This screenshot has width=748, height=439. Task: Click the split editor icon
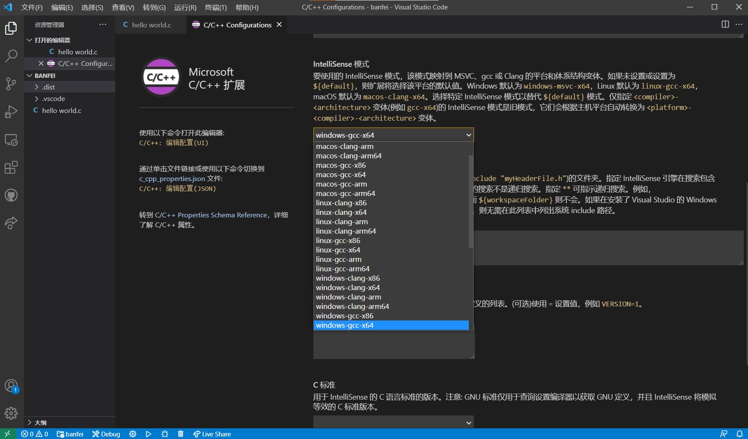tap(725, 24)
